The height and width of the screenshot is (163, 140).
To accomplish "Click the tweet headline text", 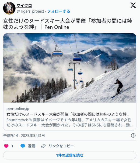I will (x=68, y=24).
